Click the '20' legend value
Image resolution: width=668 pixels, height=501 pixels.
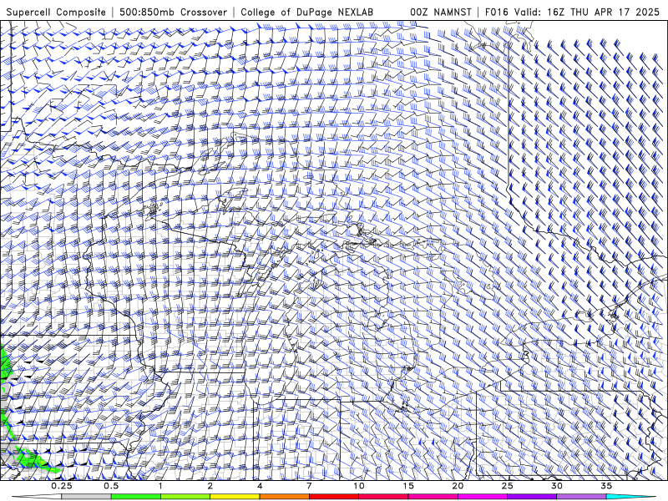(x=458, y=486)
